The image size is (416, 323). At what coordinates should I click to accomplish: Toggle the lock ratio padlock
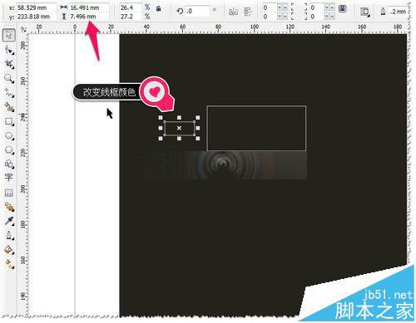[159, 8]
